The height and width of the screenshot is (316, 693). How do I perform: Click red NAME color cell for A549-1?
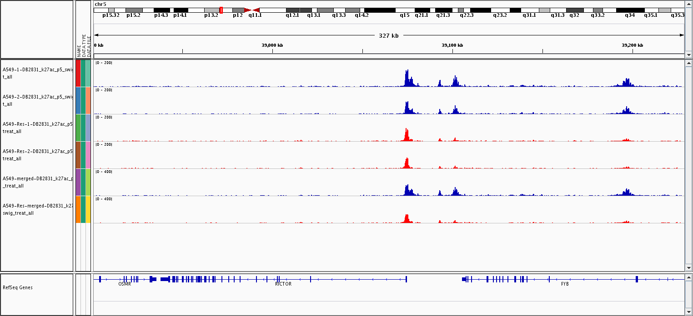78,73
